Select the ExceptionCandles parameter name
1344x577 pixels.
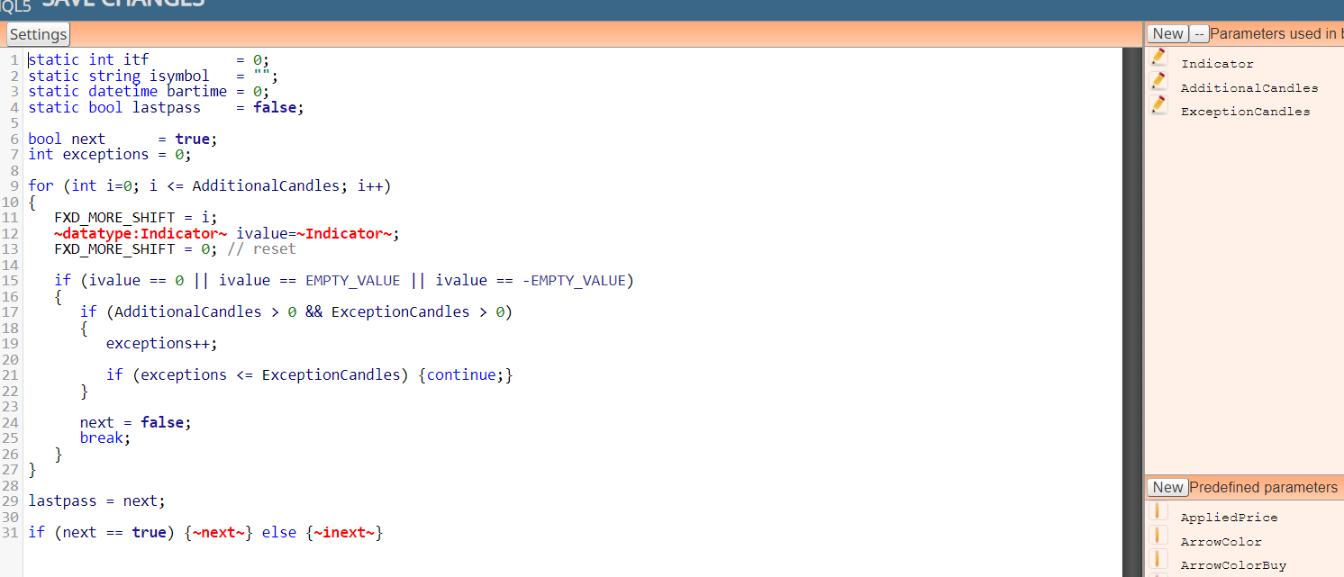tap(1246, 112)
